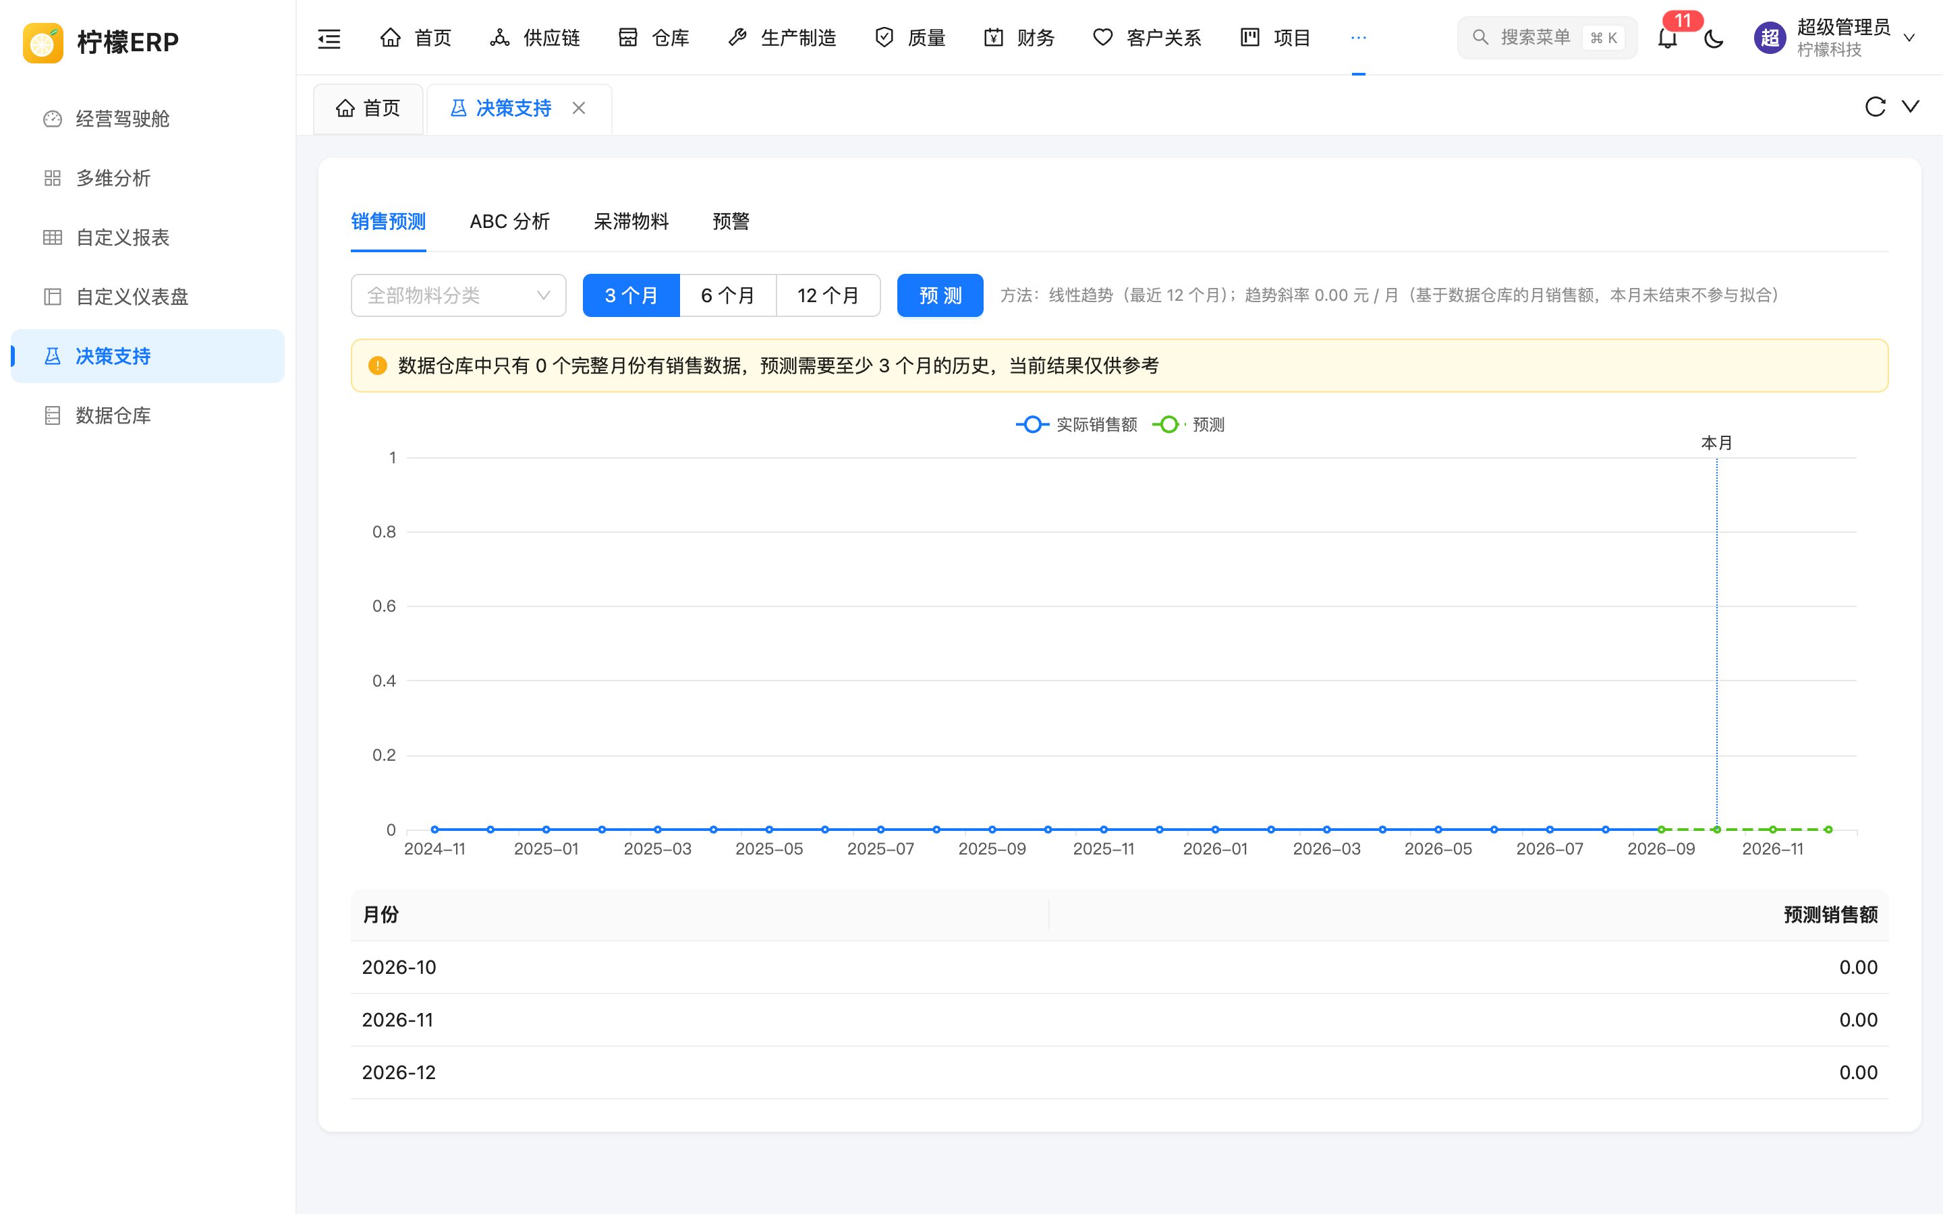
Task: Select the 3 个月 forecast period
Action: [631, 295]
